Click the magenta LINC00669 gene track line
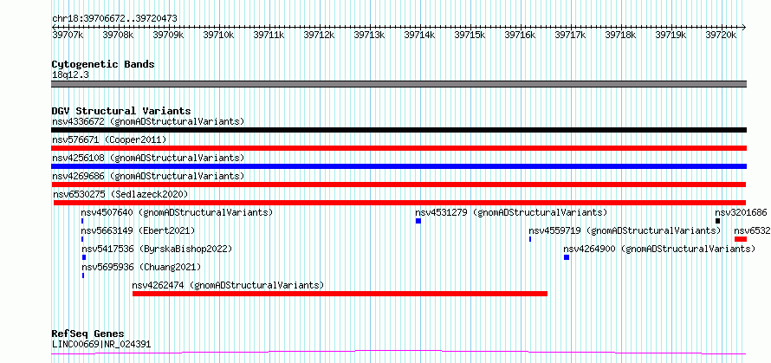771x363 pixels. (398, 353)
